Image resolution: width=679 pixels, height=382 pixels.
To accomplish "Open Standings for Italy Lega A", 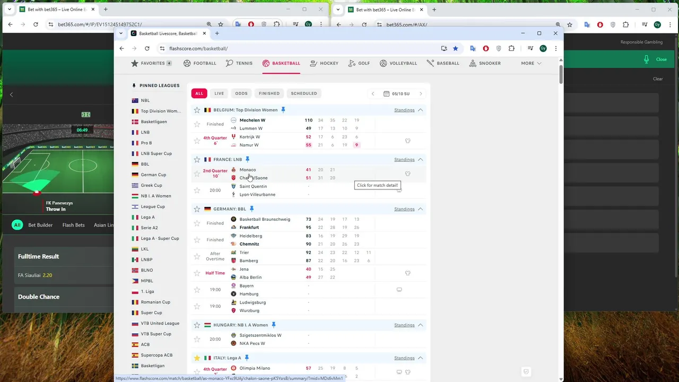I will [x=404, y=358].
